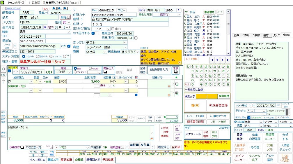Expand the 病歴 dropdown
The image size is (293, 164).
pyautogui.click(x=126, y=47)
